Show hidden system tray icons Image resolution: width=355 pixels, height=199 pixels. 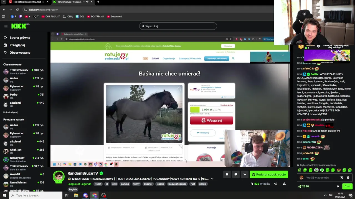coord(325,195)
